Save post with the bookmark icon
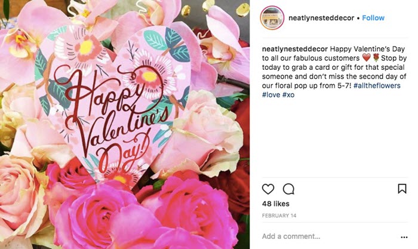The width and height of the screenshot is (418, 249). [402, 189]
